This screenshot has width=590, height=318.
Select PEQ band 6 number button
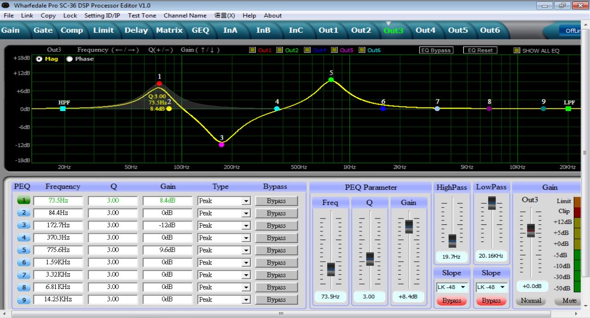pyautogui.click(x=24, y=262)
